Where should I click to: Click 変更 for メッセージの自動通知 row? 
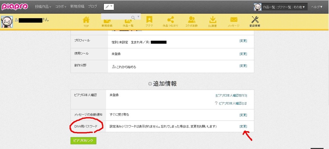[x=243, y=115]
